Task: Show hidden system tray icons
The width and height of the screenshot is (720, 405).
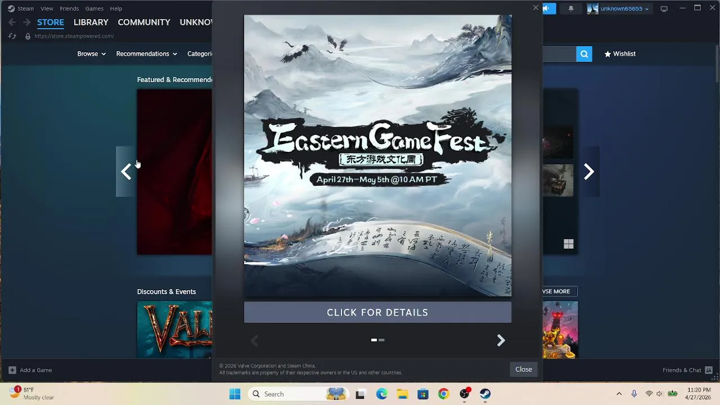Action: coord(619,394)
